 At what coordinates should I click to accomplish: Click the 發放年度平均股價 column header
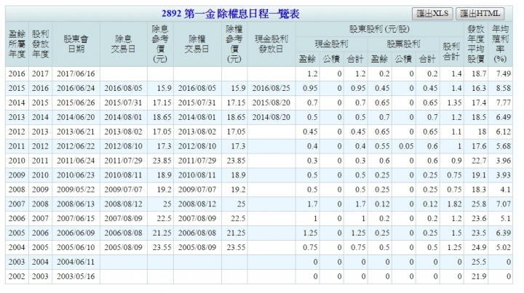point(476,44)
